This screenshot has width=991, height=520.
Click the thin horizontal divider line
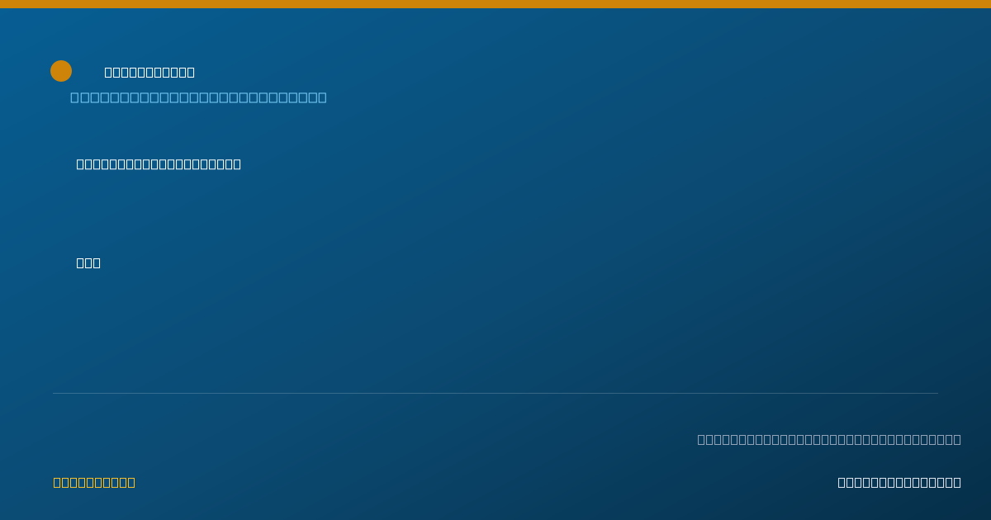495,393
